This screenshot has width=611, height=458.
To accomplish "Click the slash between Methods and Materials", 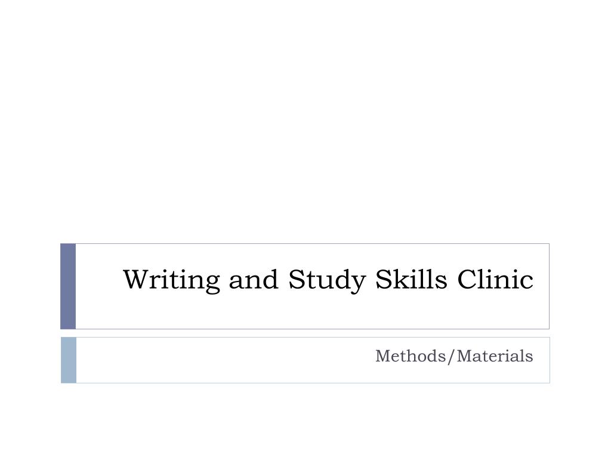I will click(x=451, y=357).
